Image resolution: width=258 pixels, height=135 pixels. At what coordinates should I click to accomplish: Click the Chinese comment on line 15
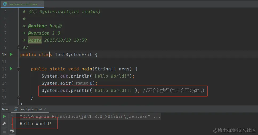coord(174,91)
